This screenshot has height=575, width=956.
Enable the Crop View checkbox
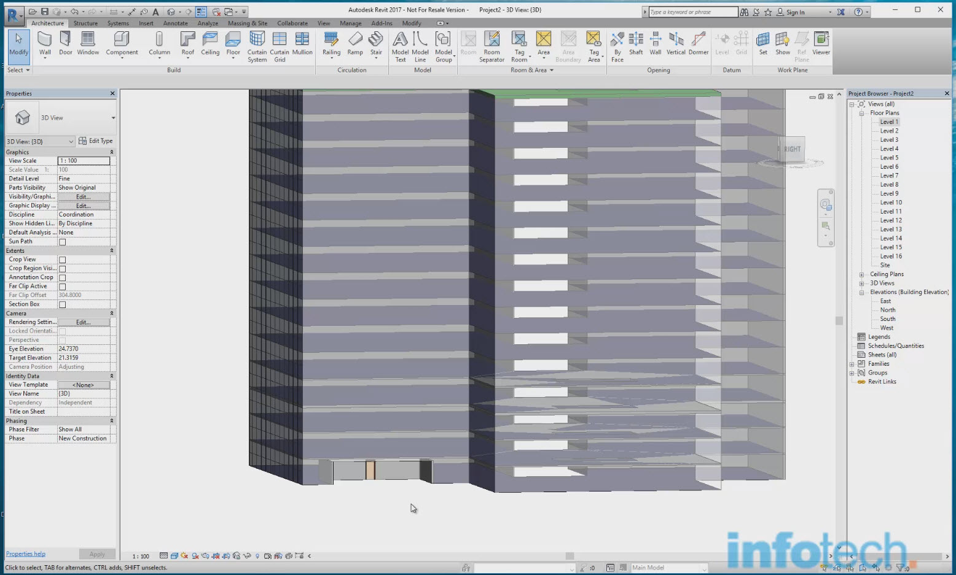62,260
